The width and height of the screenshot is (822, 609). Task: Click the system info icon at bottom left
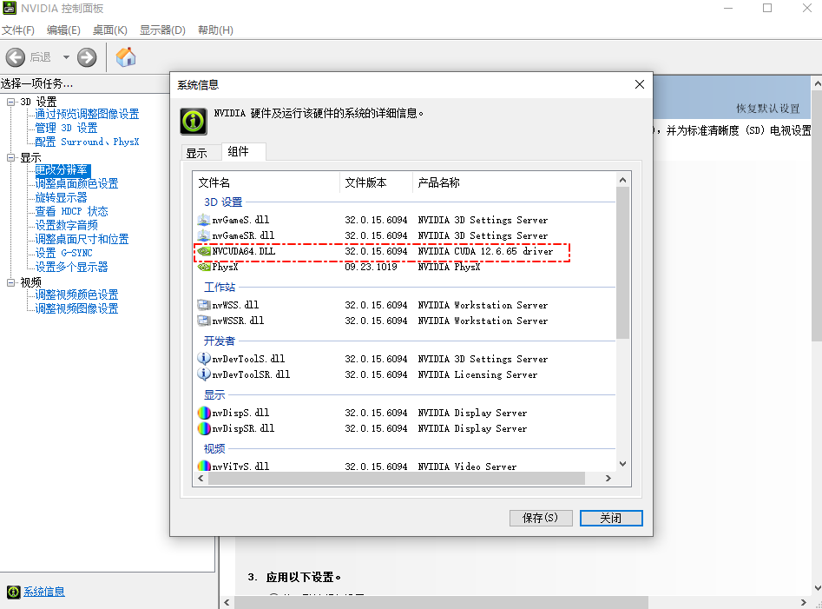[14, 592]
